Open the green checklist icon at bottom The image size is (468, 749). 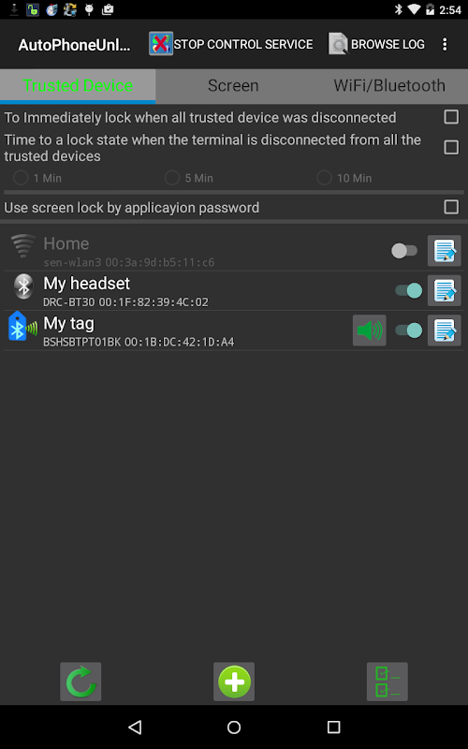[x=388, y=682]
